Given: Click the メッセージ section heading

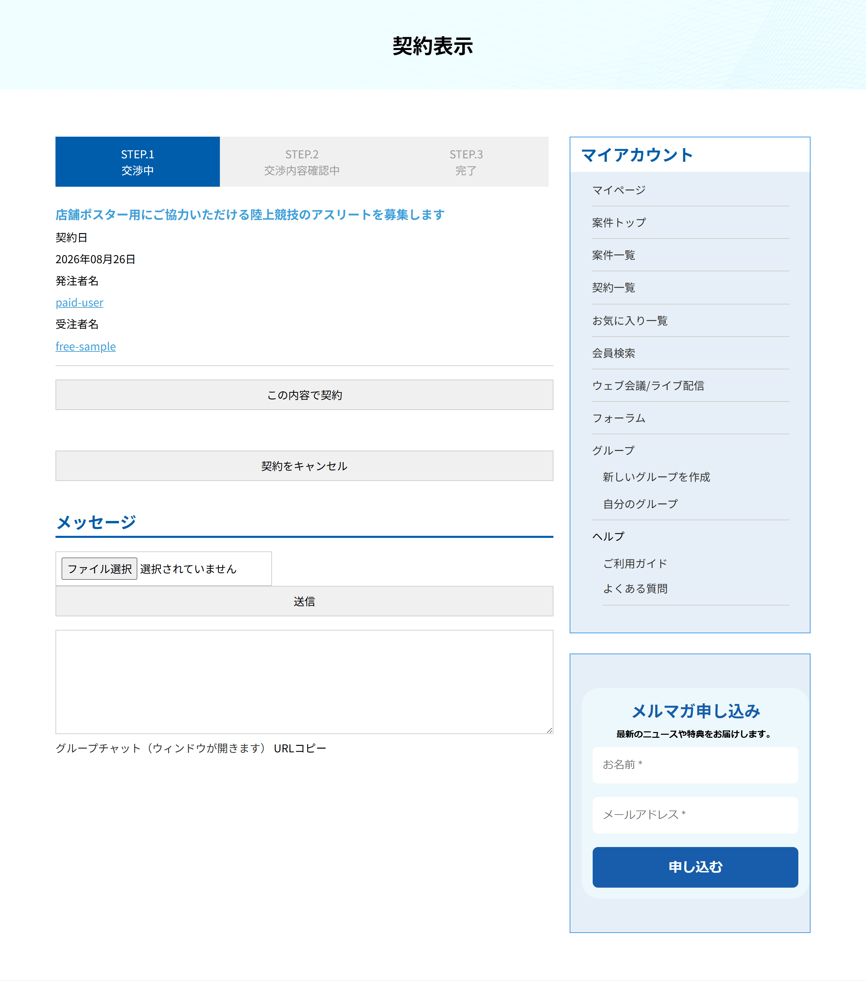Looking at the screenshot, I should coord(96,522).
